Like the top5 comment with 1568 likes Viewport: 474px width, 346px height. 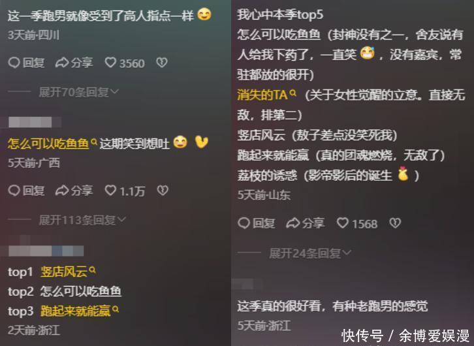pos(357,223)
